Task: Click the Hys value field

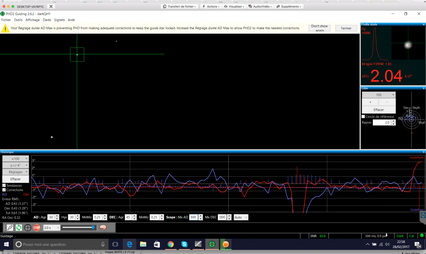Action: pos(72,217)
